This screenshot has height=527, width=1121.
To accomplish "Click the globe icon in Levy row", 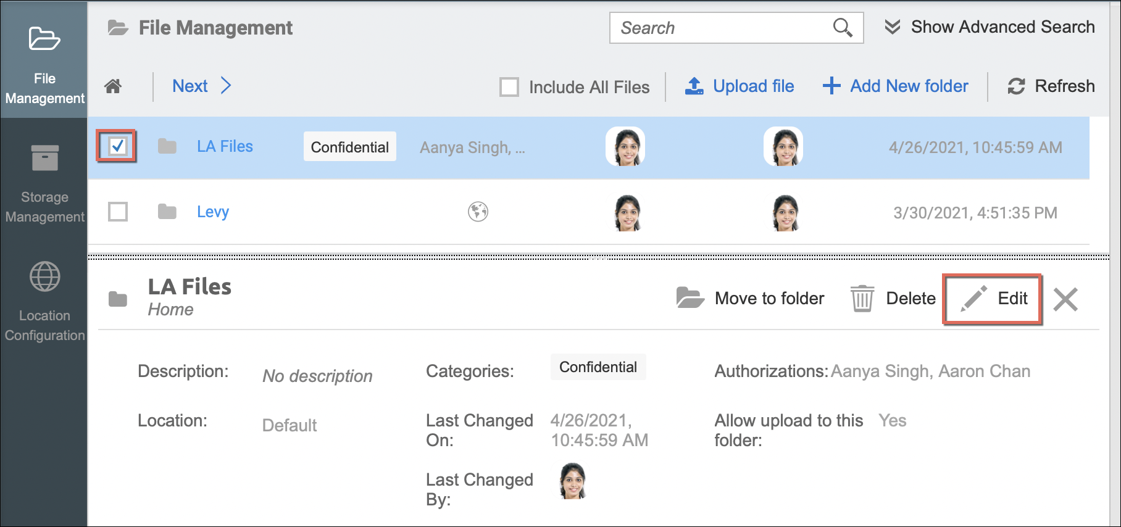I will [478, 212].
